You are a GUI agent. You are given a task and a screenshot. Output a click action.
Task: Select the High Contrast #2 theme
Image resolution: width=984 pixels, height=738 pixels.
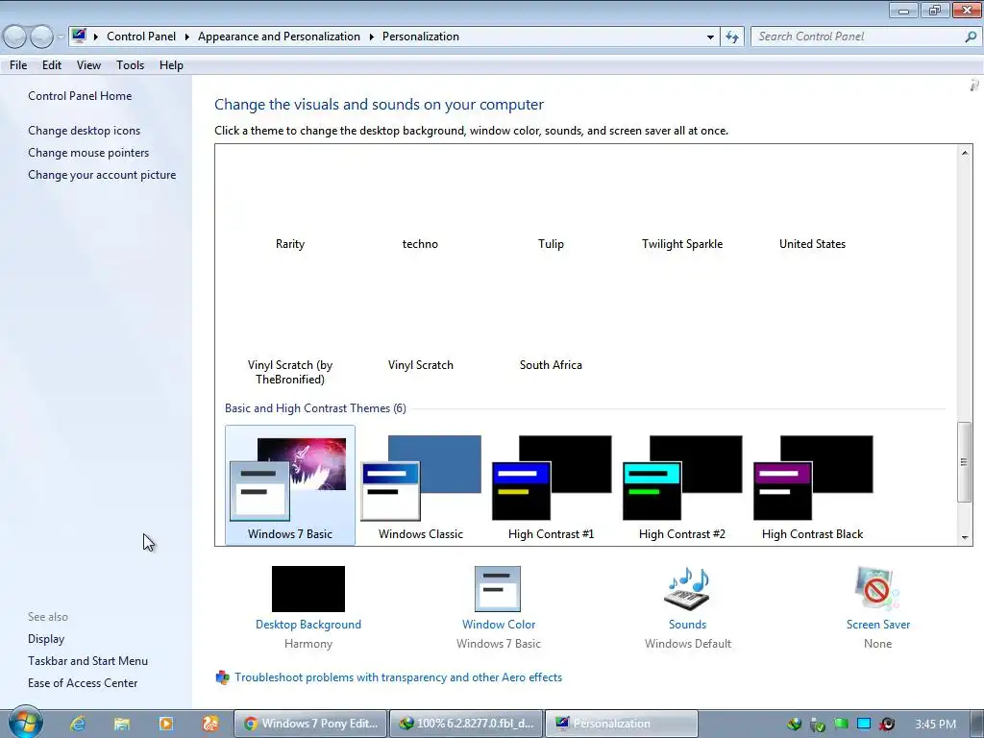[682, 485]
